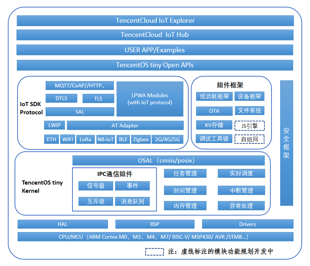The image size is (310, 266).
Task: Select the NB-IoT module box
Action: 105,139
